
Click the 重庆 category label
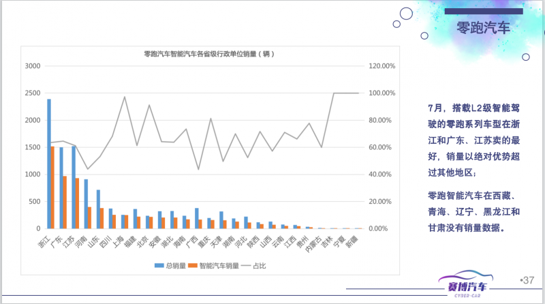[204, 241]
